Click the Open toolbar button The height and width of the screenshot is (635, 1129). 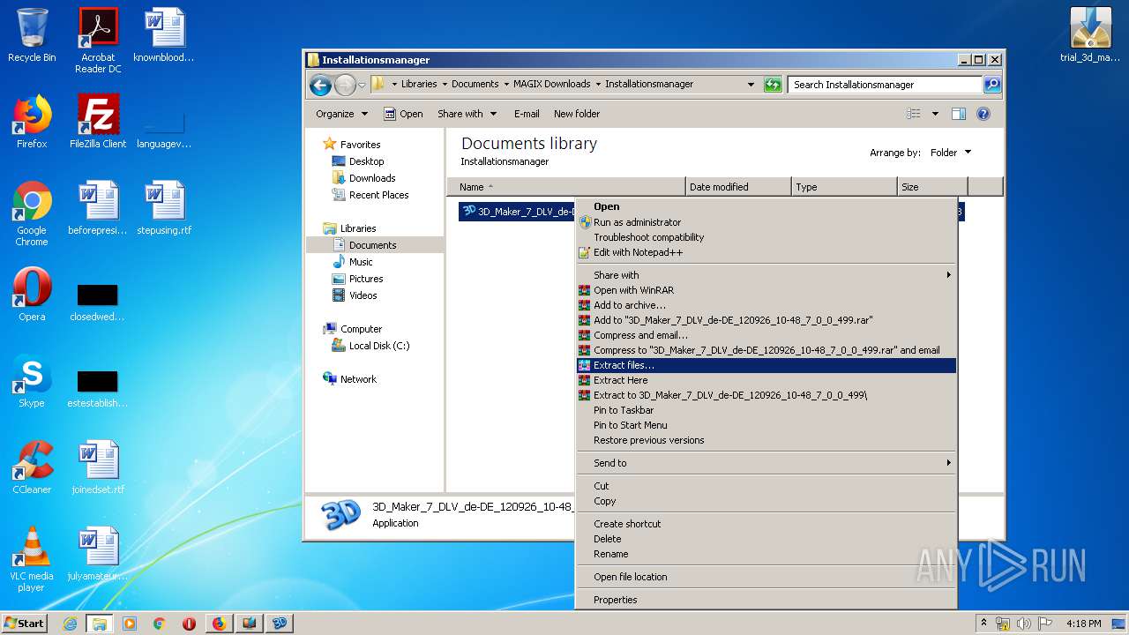pos(403,114)
